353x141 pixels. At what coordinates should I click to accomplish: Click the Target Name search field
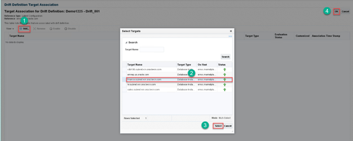click(152, 50)
